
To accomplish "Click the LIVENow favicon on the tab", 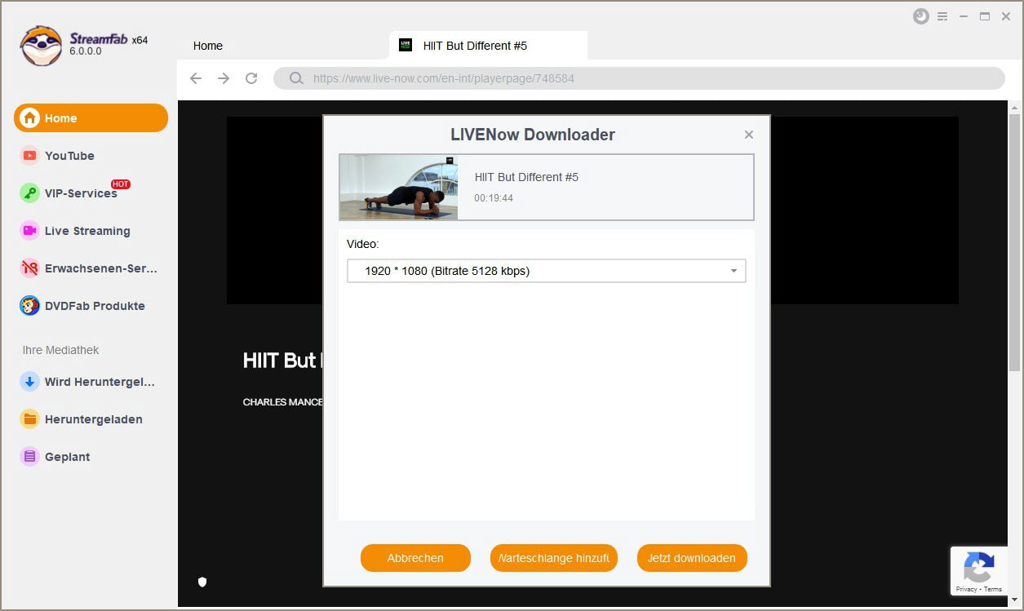I will pyautogui.click(x=406, y=45).
